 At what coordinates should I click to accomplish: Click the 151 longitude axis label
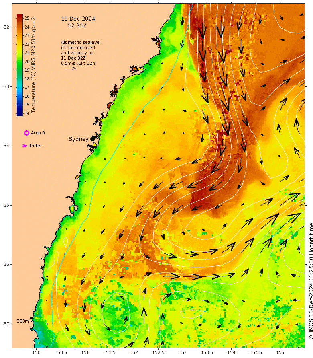[85, 352]
